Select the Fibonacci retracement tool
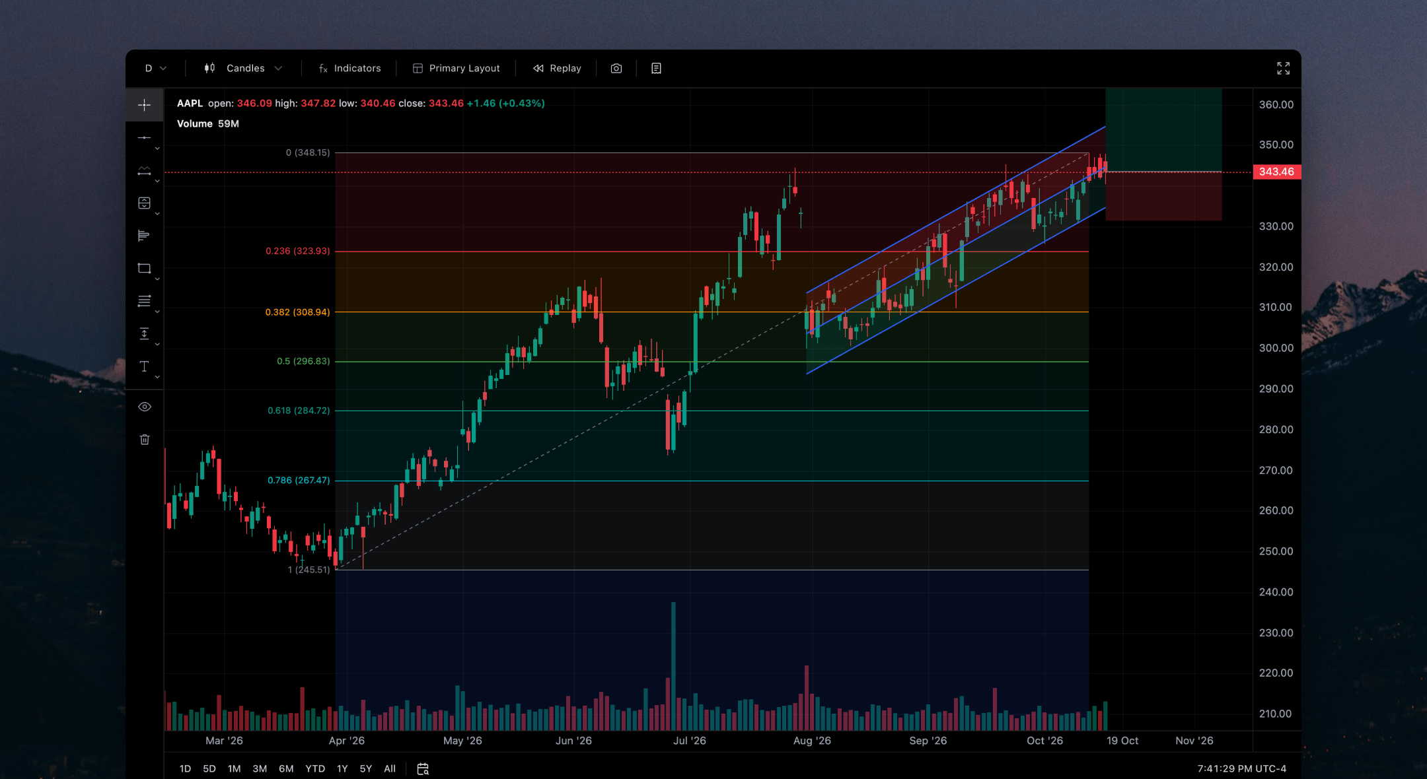1427x779 pixels. pyautogui.click(x=144, y=301)
